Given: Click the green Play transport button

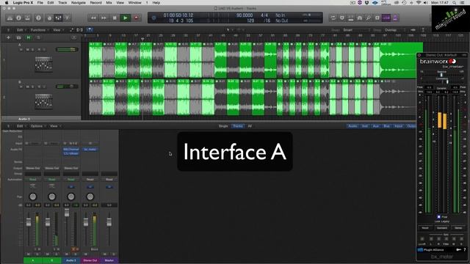Looking at the screenshot, I should pyautogui.click(x=126, y=18).
